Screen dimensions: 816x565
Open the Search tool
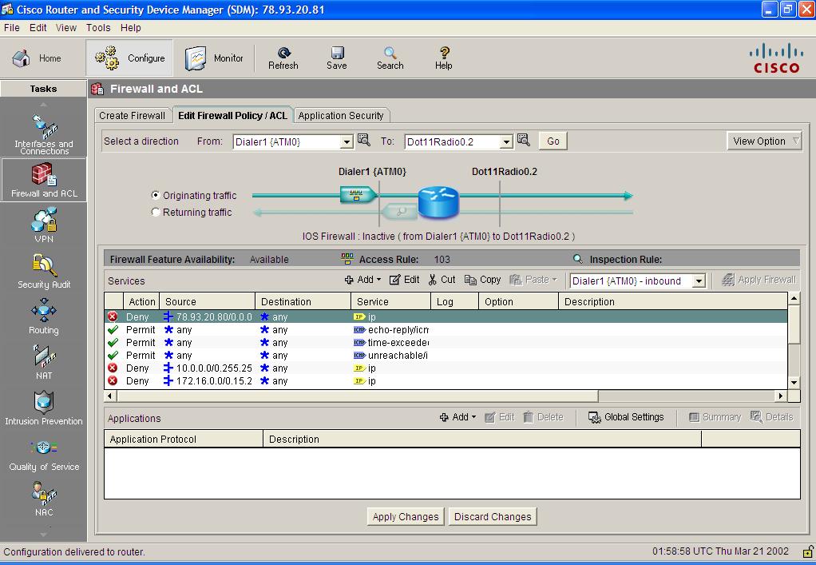[390, 58]
